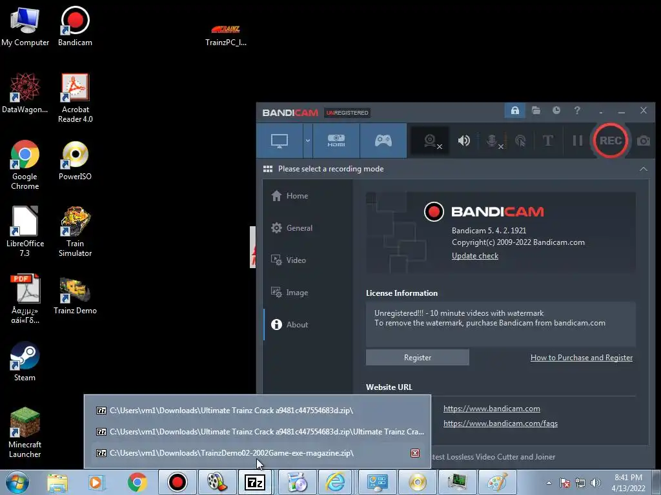Select the Trainz Demo desktop icon

coord(75,296)
